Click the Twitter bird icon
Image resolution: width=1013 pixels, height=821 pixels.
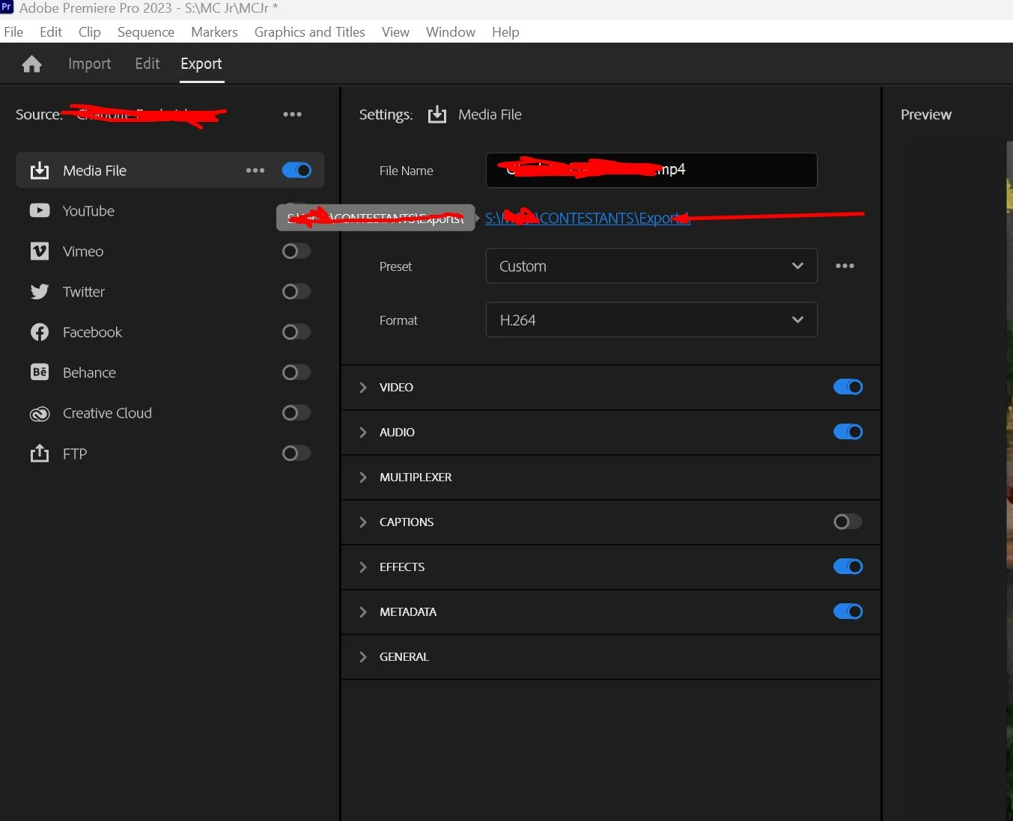tap(40, 292)
